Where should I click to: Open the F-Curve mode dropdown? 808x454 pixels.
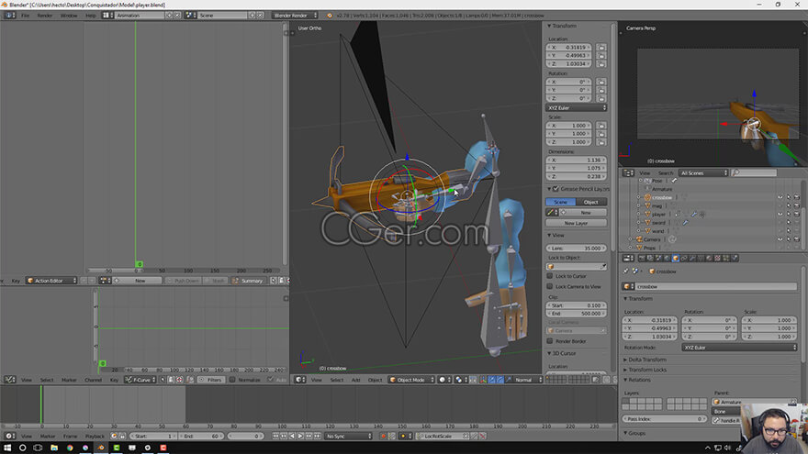(x=140, y=380)
